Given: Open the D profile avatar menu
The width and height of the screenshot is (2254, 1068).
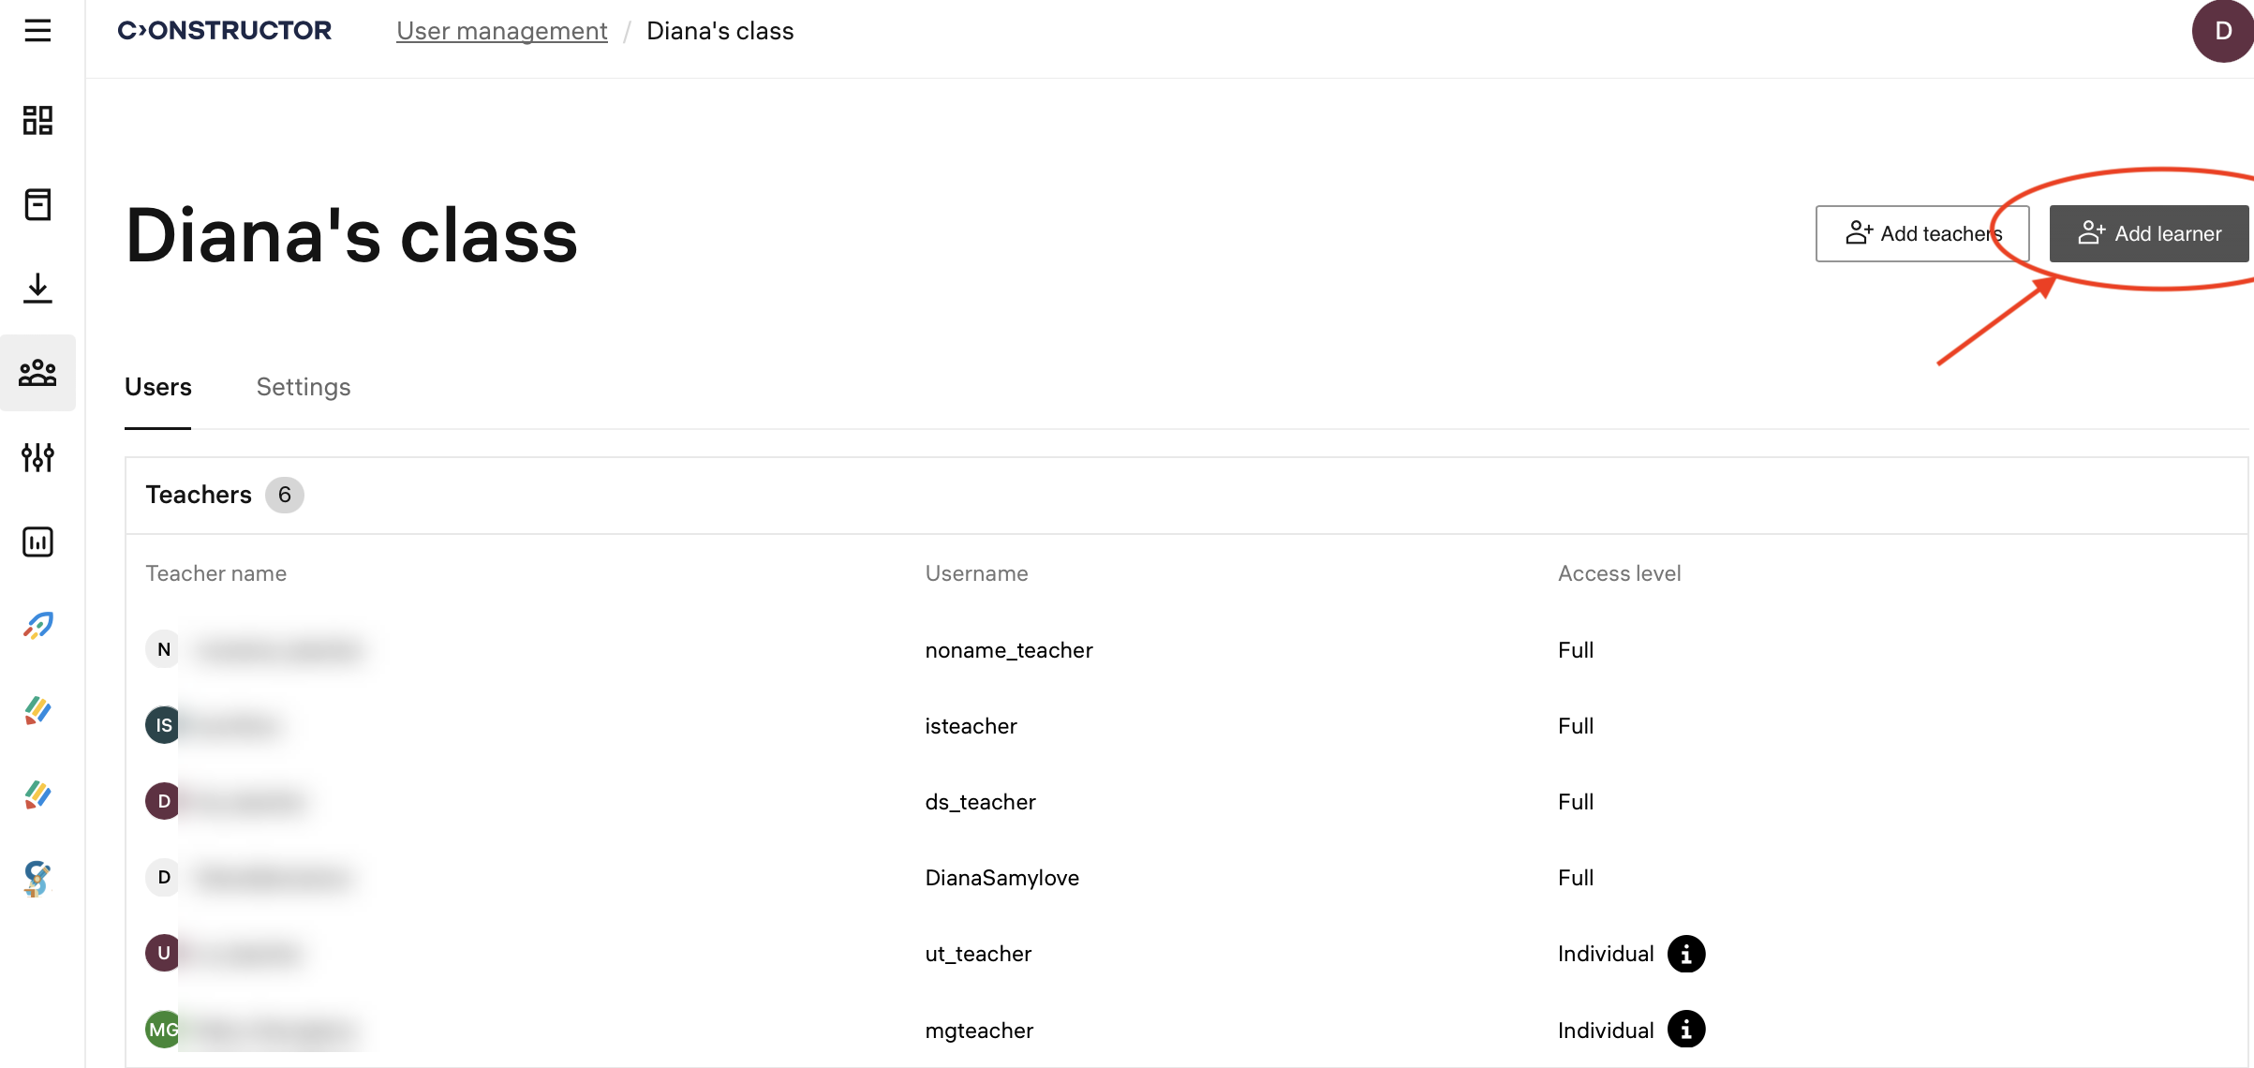Looking at the screenshot, I should tap(2222, 31).
